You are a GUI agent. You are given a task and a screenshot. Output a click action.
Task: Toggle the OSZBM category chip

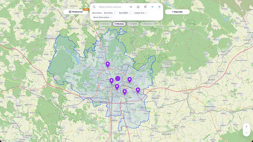tap(133, 24)
